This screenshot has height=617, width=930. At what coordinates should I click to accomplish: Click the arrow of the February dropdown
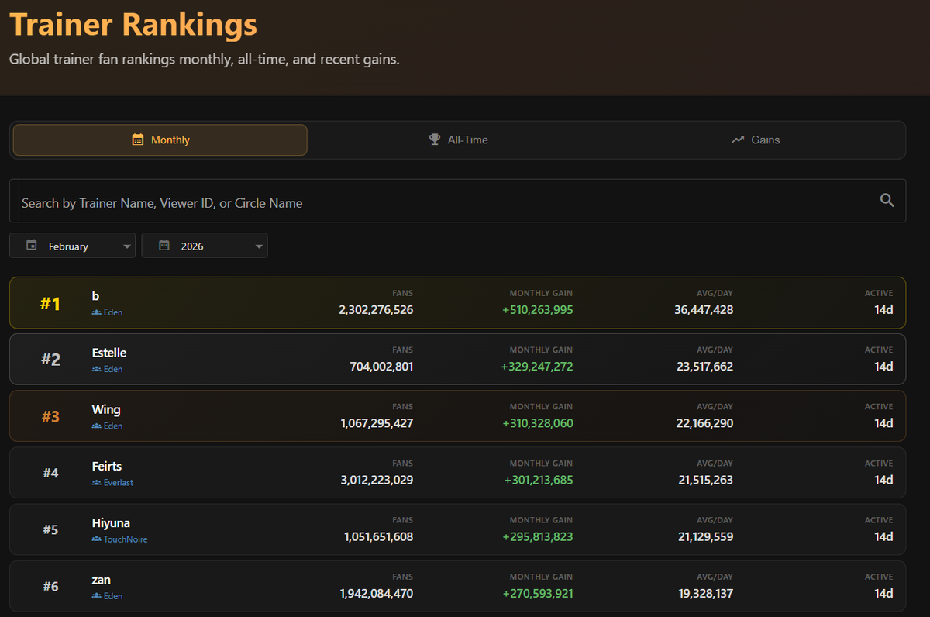(x=127, y=246)
